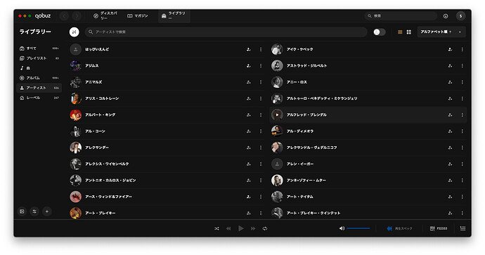This screenshot has height=255, width=485.
Task: Open 再生スペック playback quality info
Action: point(400,228)
